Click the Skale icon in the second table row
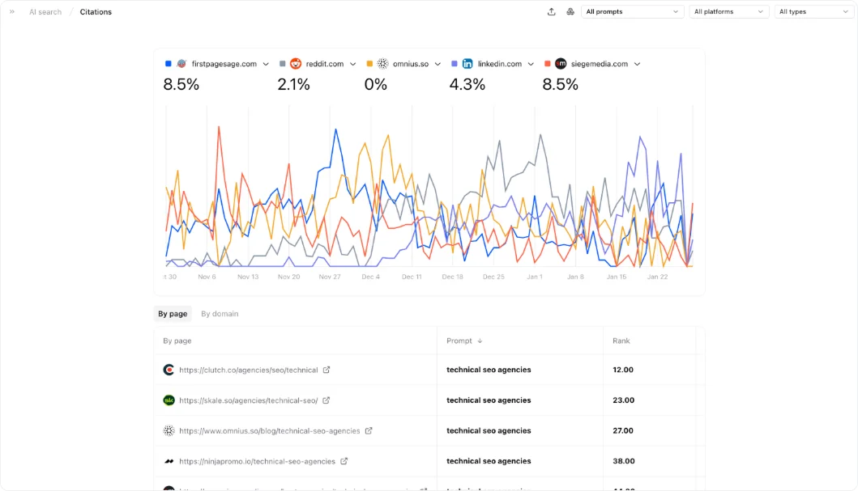 point(169,400)
